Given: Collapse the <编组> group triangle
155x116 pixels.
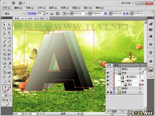Looking at the screenshot, I should point(119,81).
